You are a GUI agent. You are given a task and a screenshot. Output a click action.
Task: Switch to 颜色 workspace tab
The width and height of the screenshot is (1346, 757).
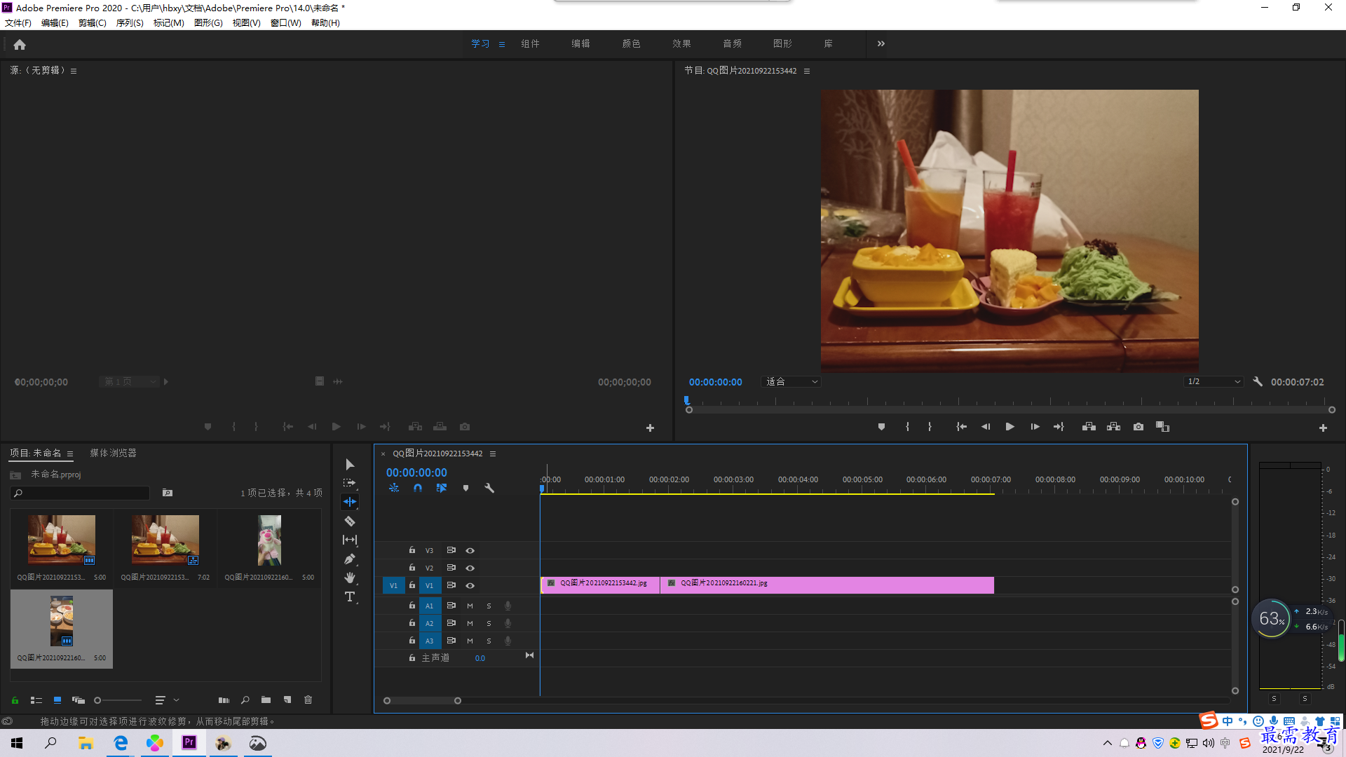631,43
